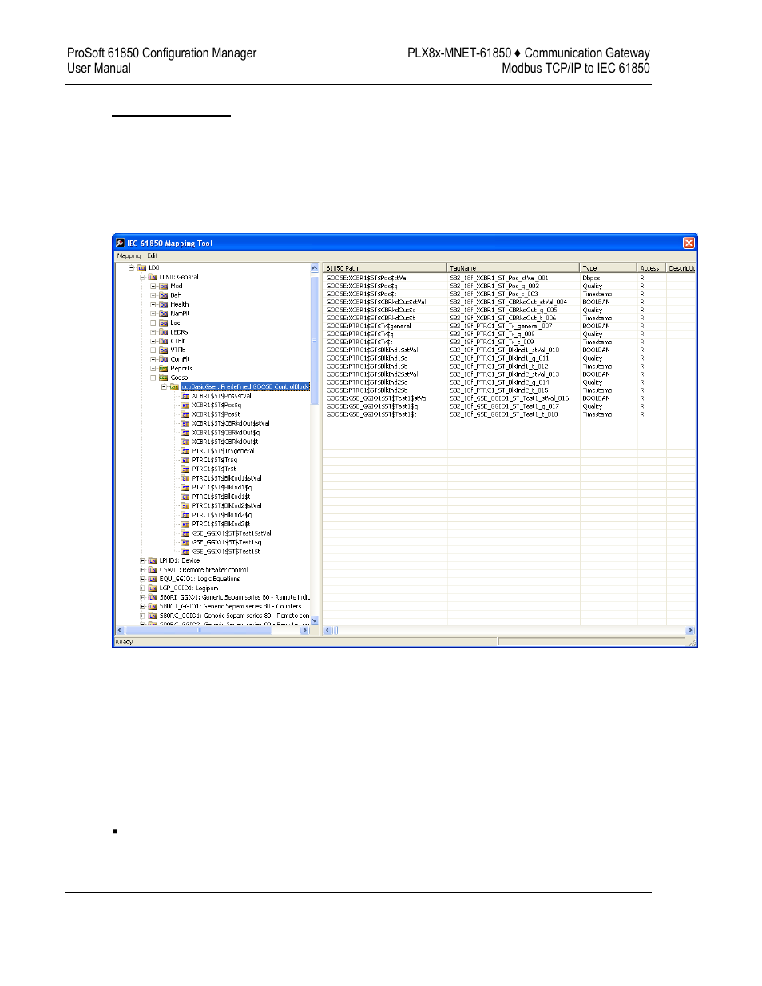Open the Edit menu
The width and height of the screenshot is (762, 986).
[152, 256]
